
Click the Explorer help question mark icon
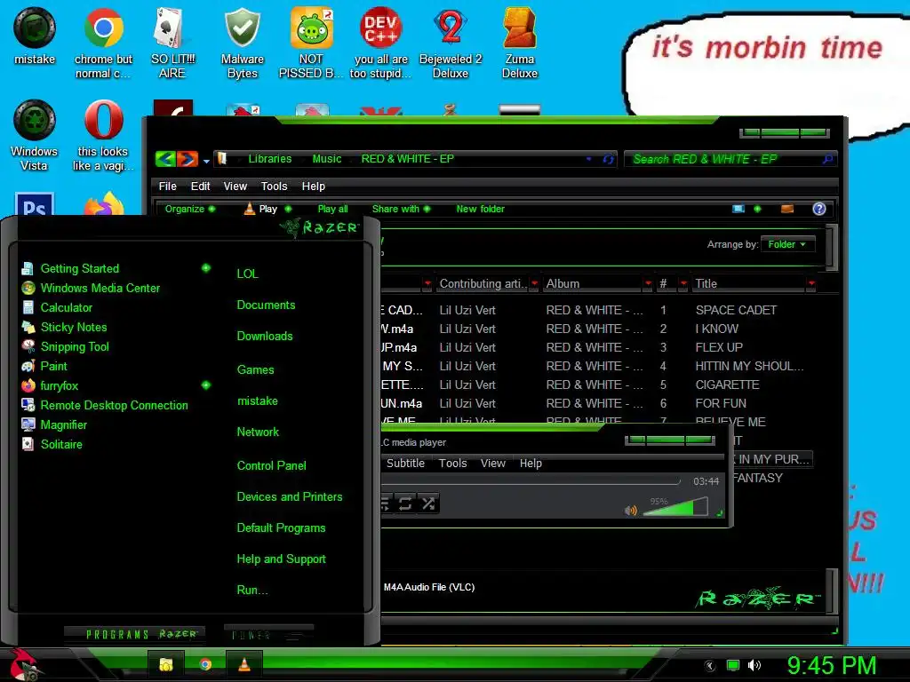(x=818, y=209)
